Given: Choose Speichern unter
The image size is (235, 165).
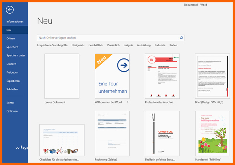Looking at the screenshot, I should point(15,55).
